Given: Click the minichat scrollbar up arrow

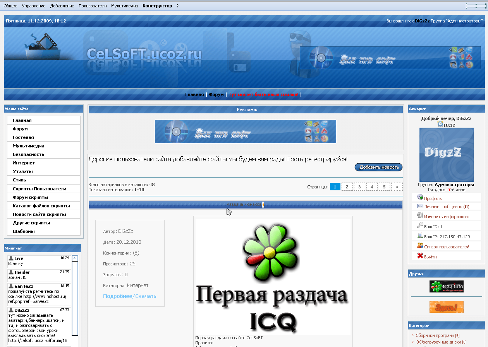Looking at the screenshot, I should coord(75,258).
